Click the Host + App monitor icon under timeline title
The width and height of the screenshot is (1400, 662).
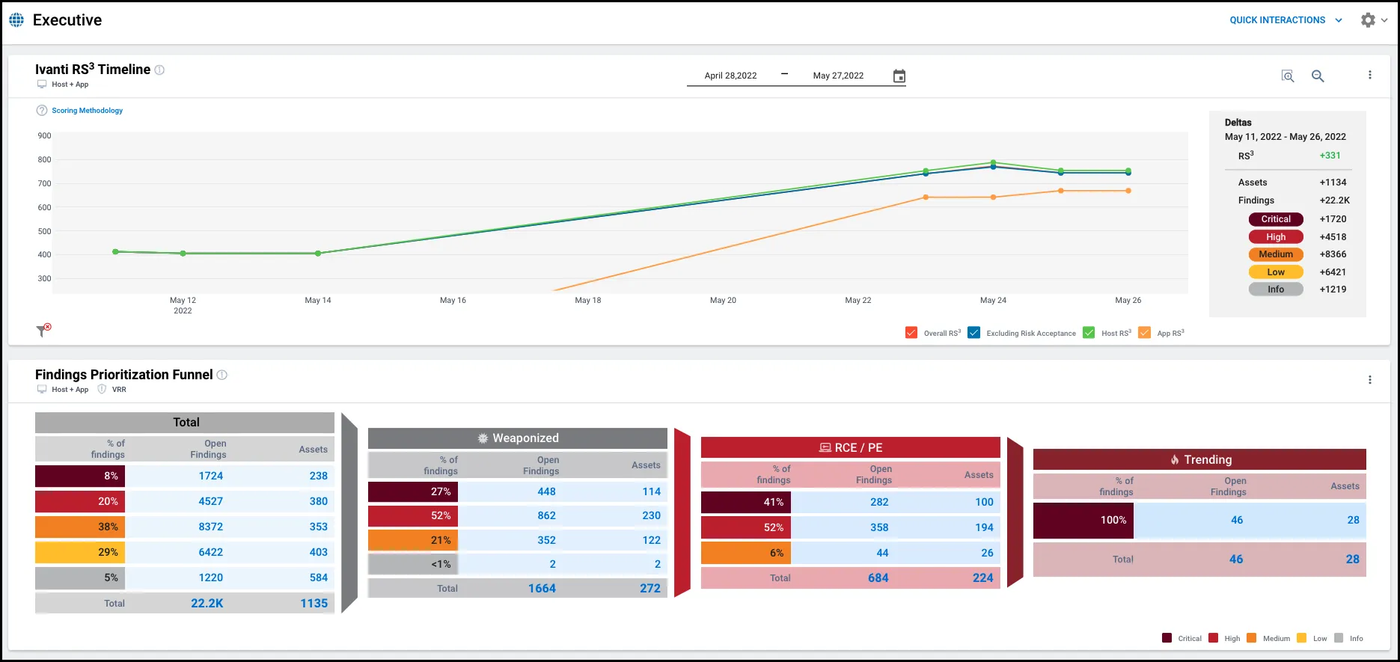pyautogui.click(x=42, y=85)
